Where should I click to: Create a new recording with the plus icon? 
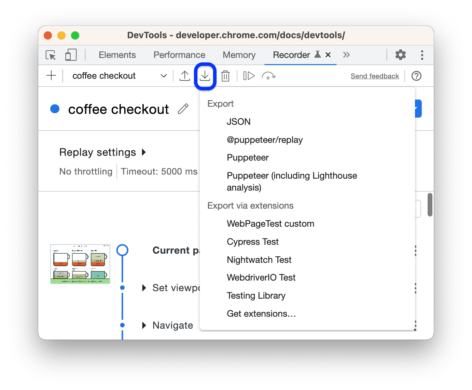coord(51,76)
